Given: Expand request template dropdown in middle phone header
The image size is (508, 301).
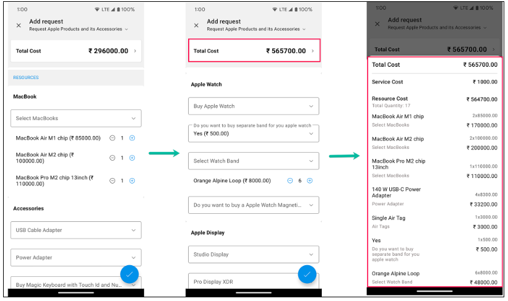Looking at the screenshot, I should [304, 29].
